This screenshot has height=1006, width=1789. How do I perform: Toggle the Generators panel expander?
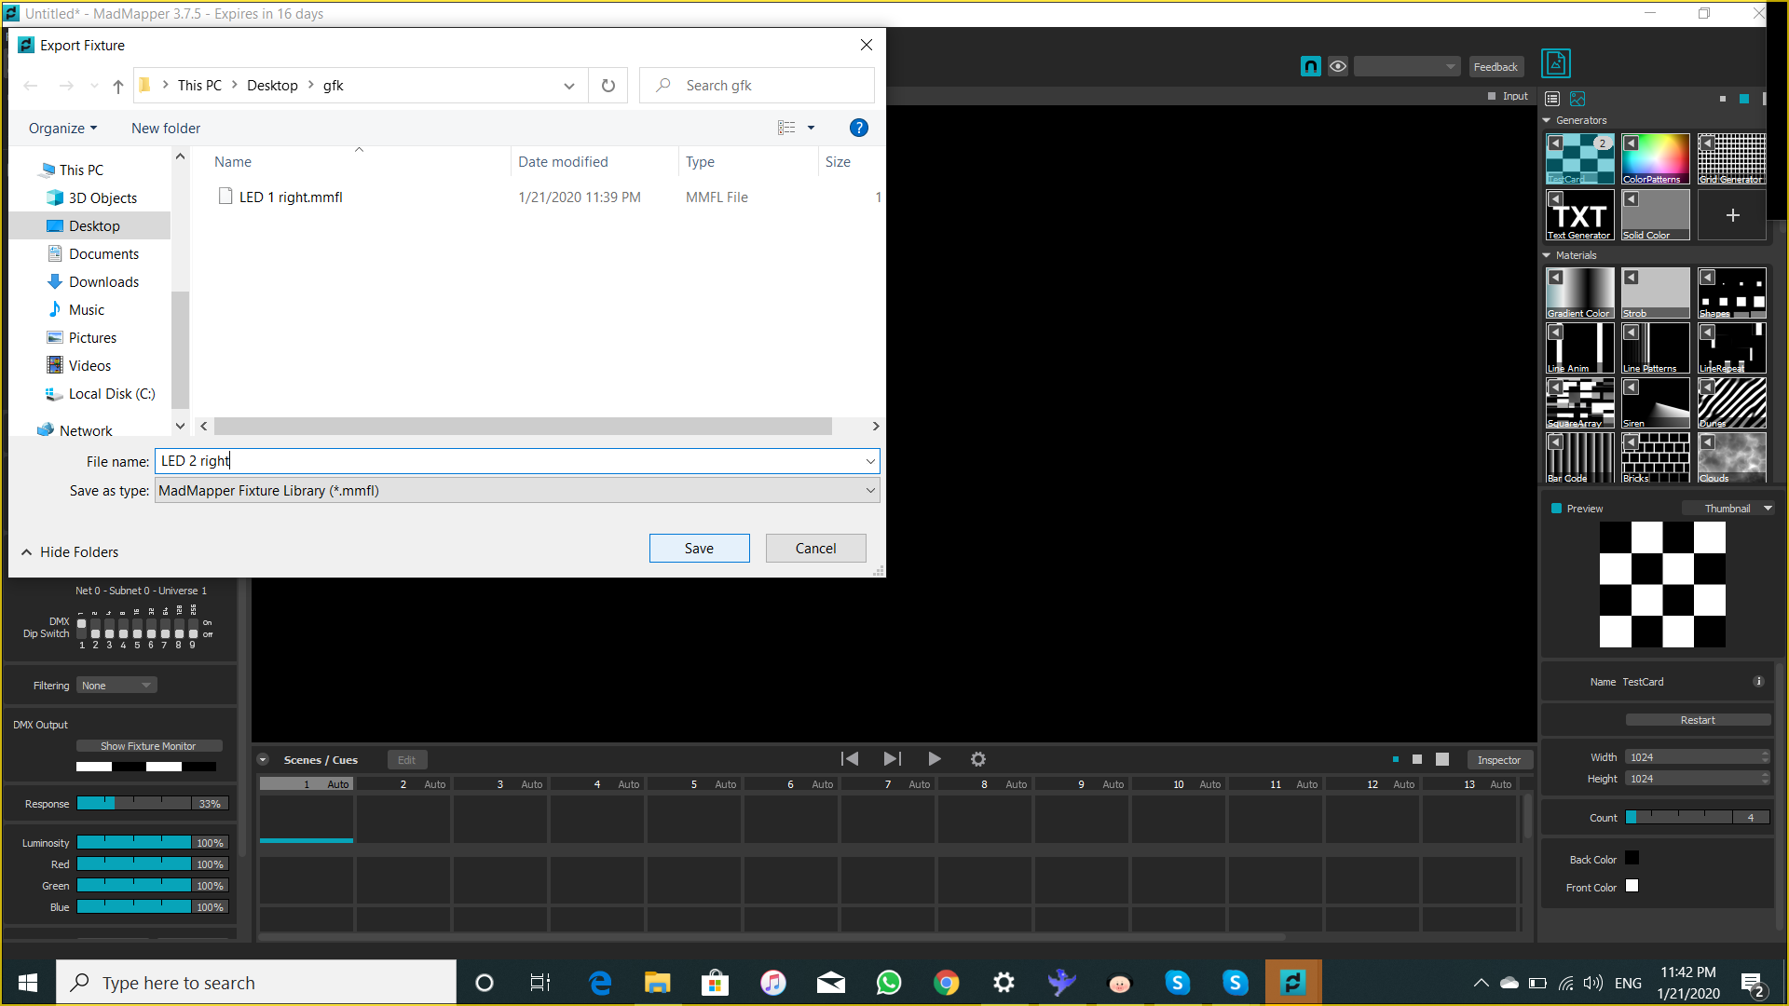(x=1550, y=119)
